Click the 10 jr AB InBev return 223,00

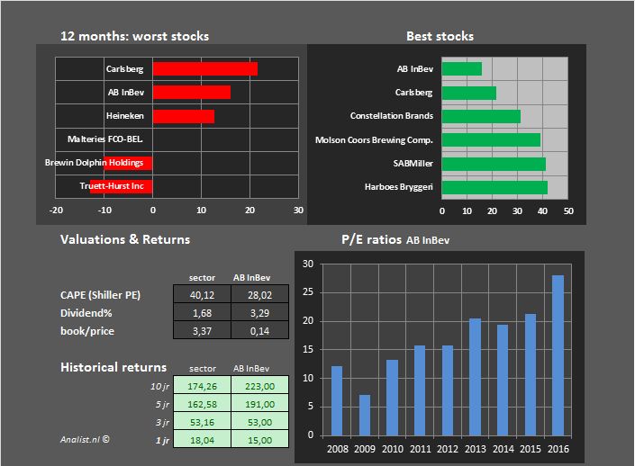click(259, 386)
